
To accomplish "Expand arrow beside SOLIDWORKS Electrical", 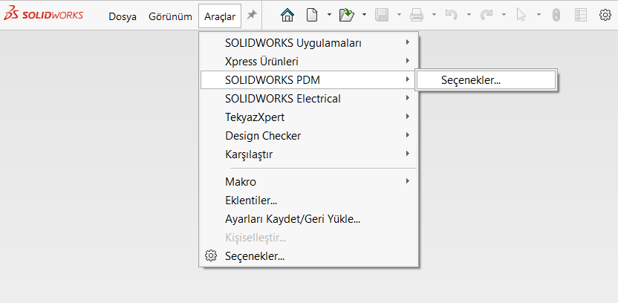I will 408,98.
